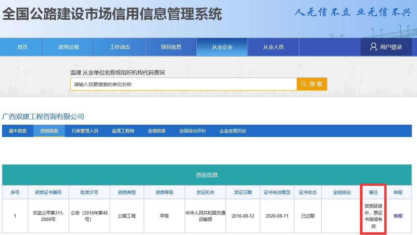Viewport: 417px width, 235px height.
Task: Open the 首页 navigation tab
Action: click(23, 47)
